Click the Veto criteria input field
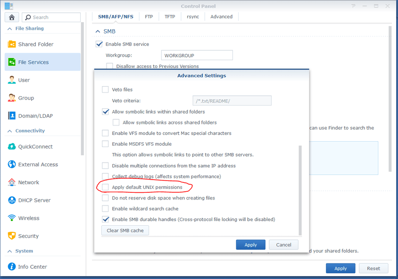398x279 pixels. click(x=232, y=101)
